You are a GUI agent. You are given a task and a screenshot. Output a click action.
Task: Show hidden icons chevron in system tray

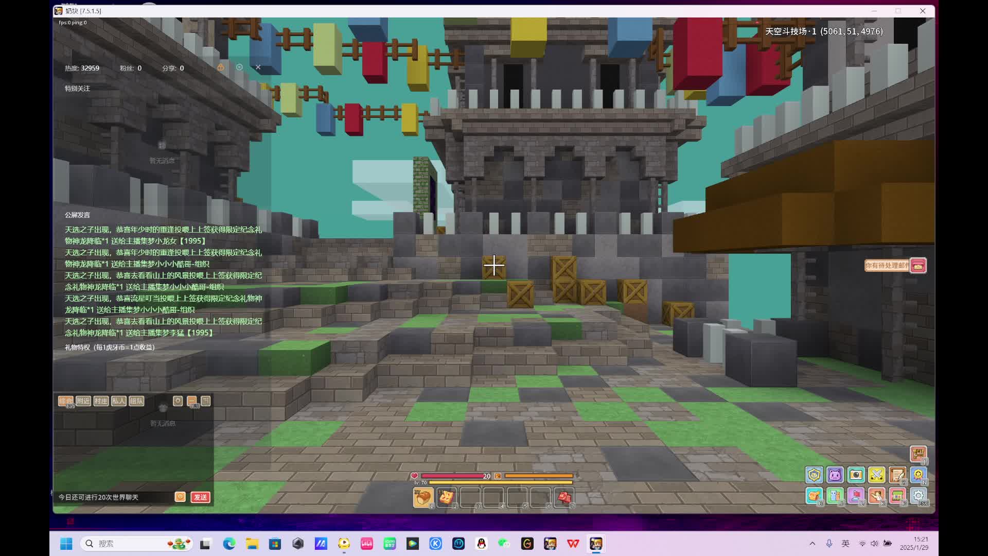(813, 544)
